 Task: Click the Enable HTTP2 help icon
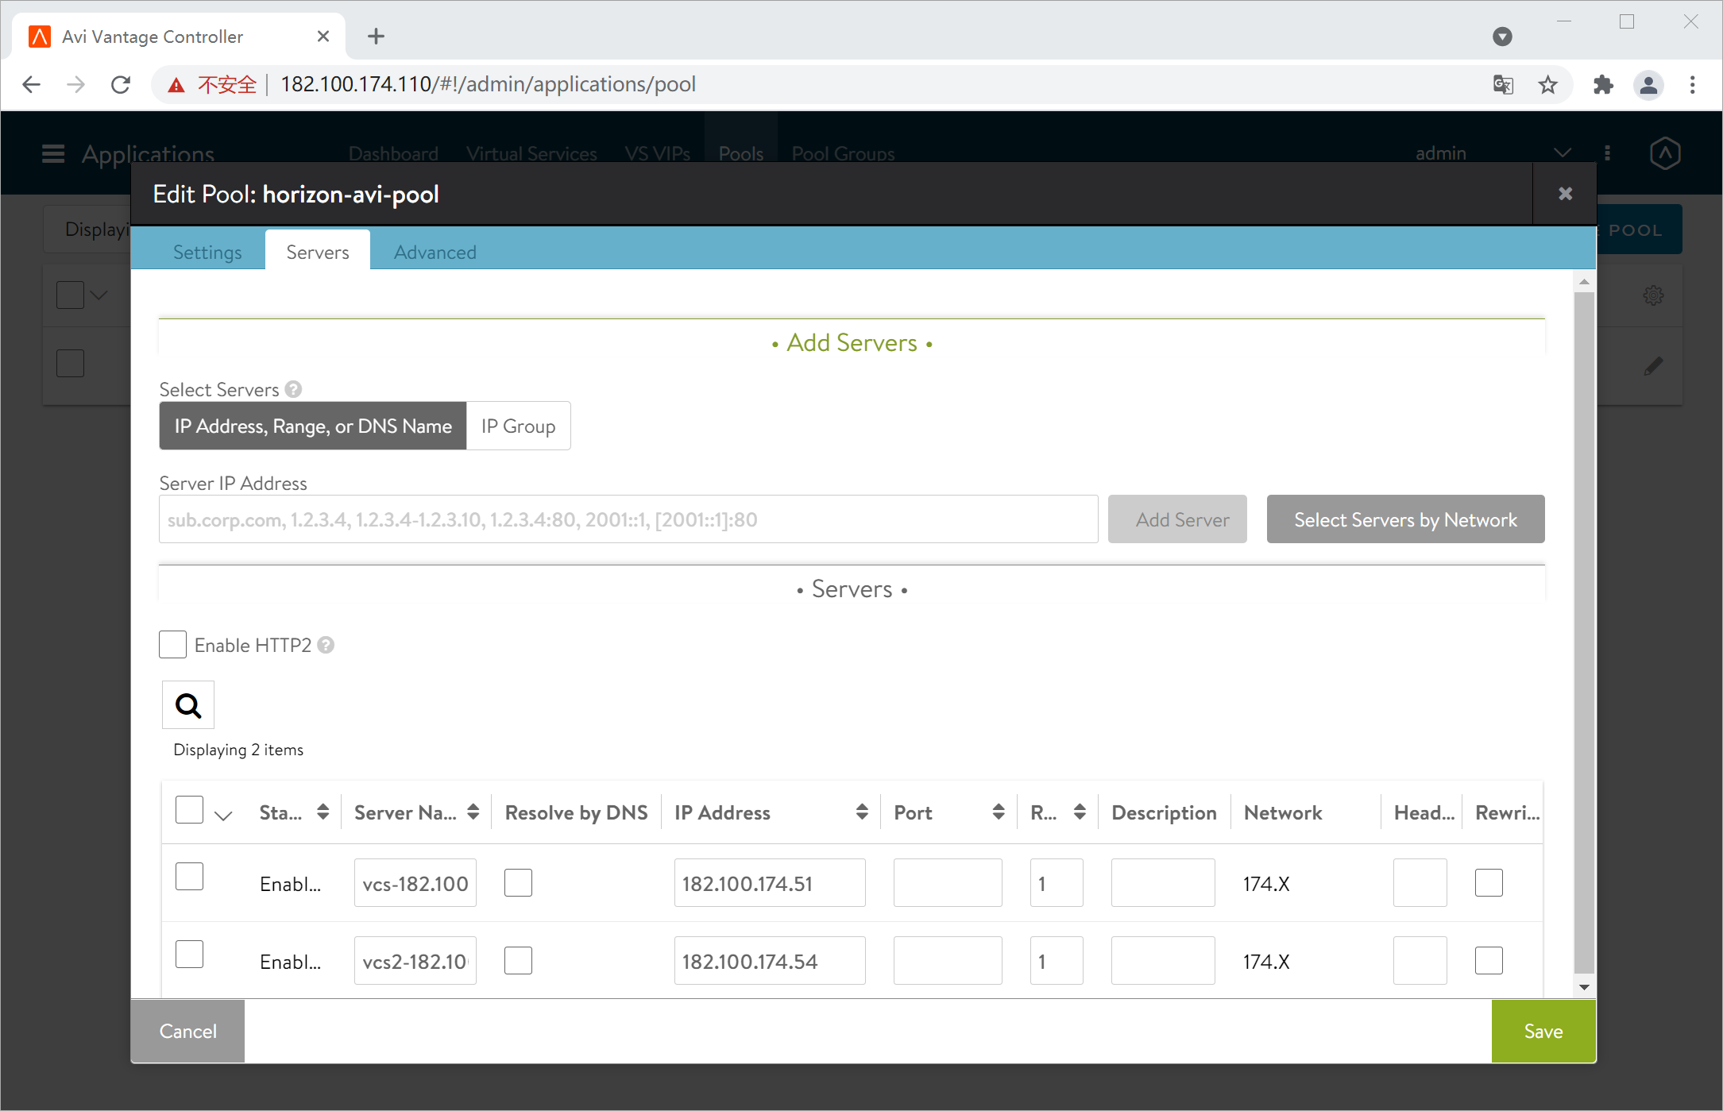[326, 646]
